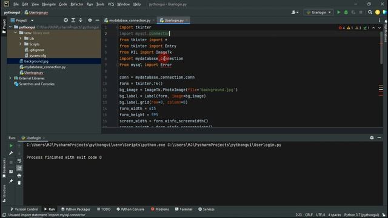Open Userlogin.py from project tree

(x=33, y=73)
